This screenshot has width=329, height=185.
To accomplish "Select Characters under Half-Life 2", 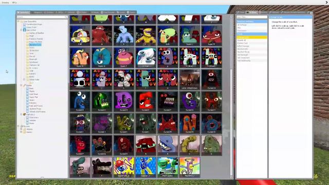I will pyautogui.click(x=34, y=118).
